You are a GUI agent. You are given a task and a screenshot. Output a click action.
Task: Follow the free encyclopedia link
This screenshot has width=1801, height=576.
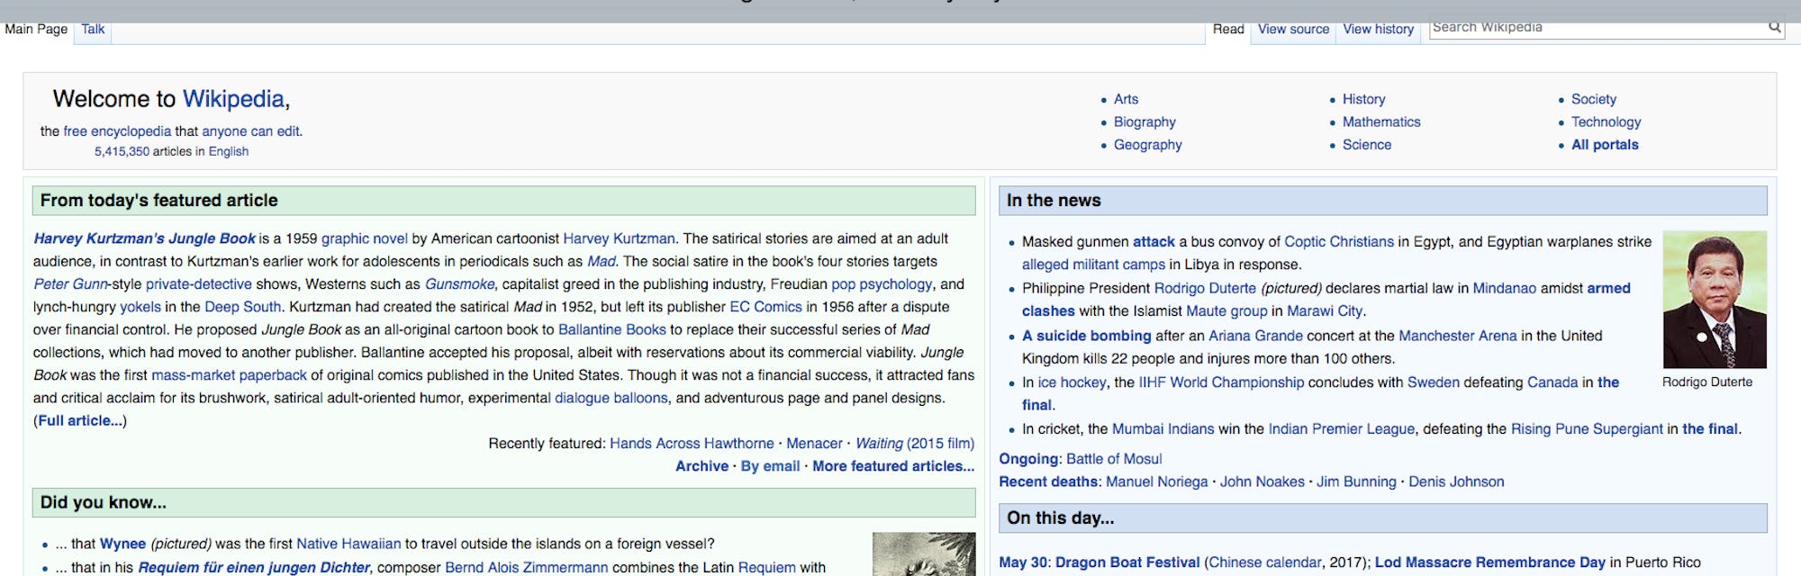pyautogui.click(x=117, y=131)
